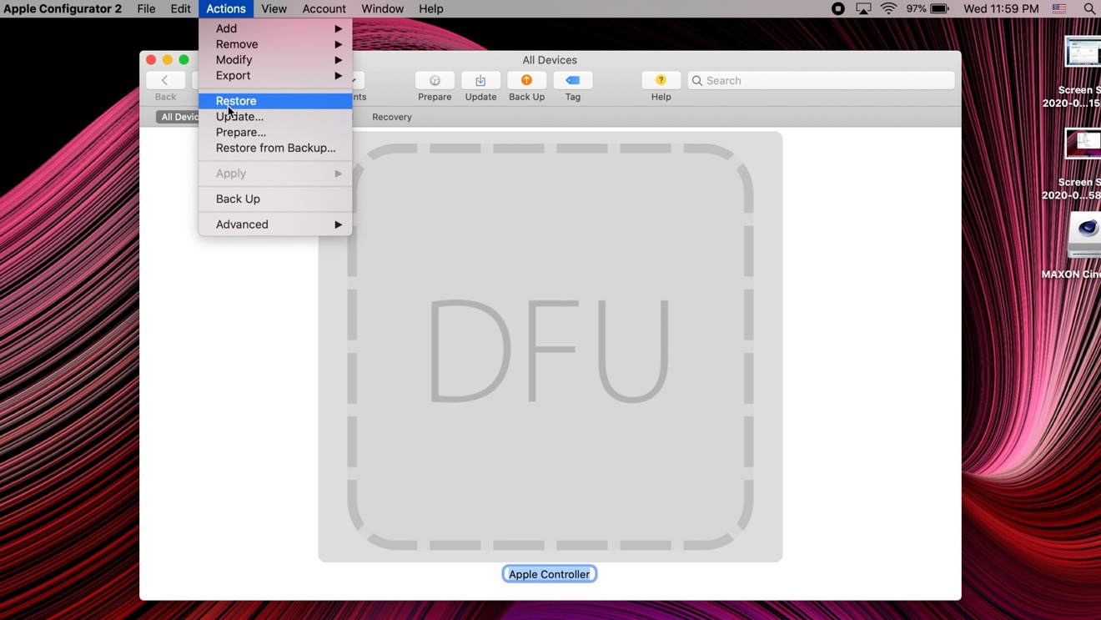Expand the Remove submenu
Viewport: 1101px width, 620px height.
(x=275, y=44)
